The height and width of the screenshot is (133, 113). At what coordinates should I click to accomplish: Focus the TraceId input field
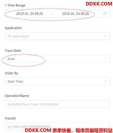pos(57,126)
